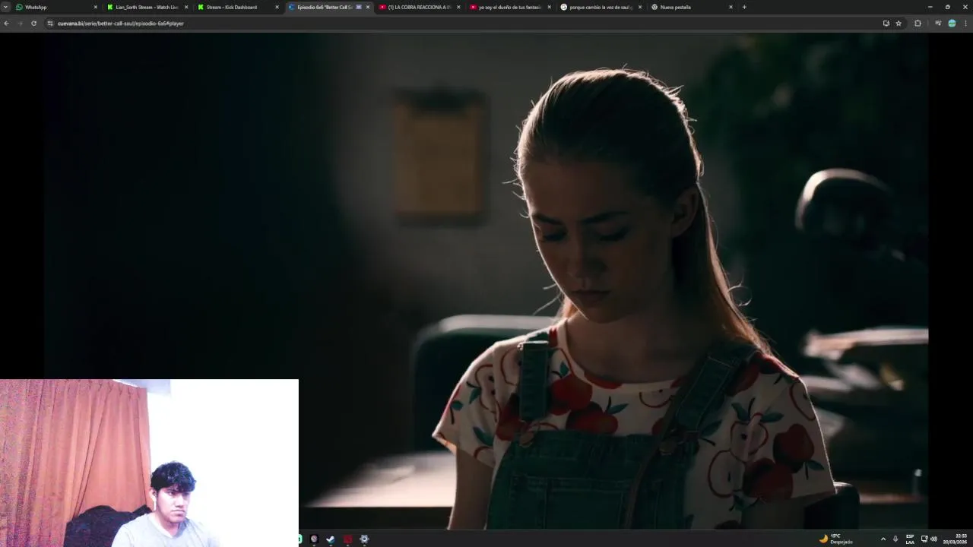Open the Chrome profile avatar
The height and width of the screenshot is (547, 973).
pos(952,24)
